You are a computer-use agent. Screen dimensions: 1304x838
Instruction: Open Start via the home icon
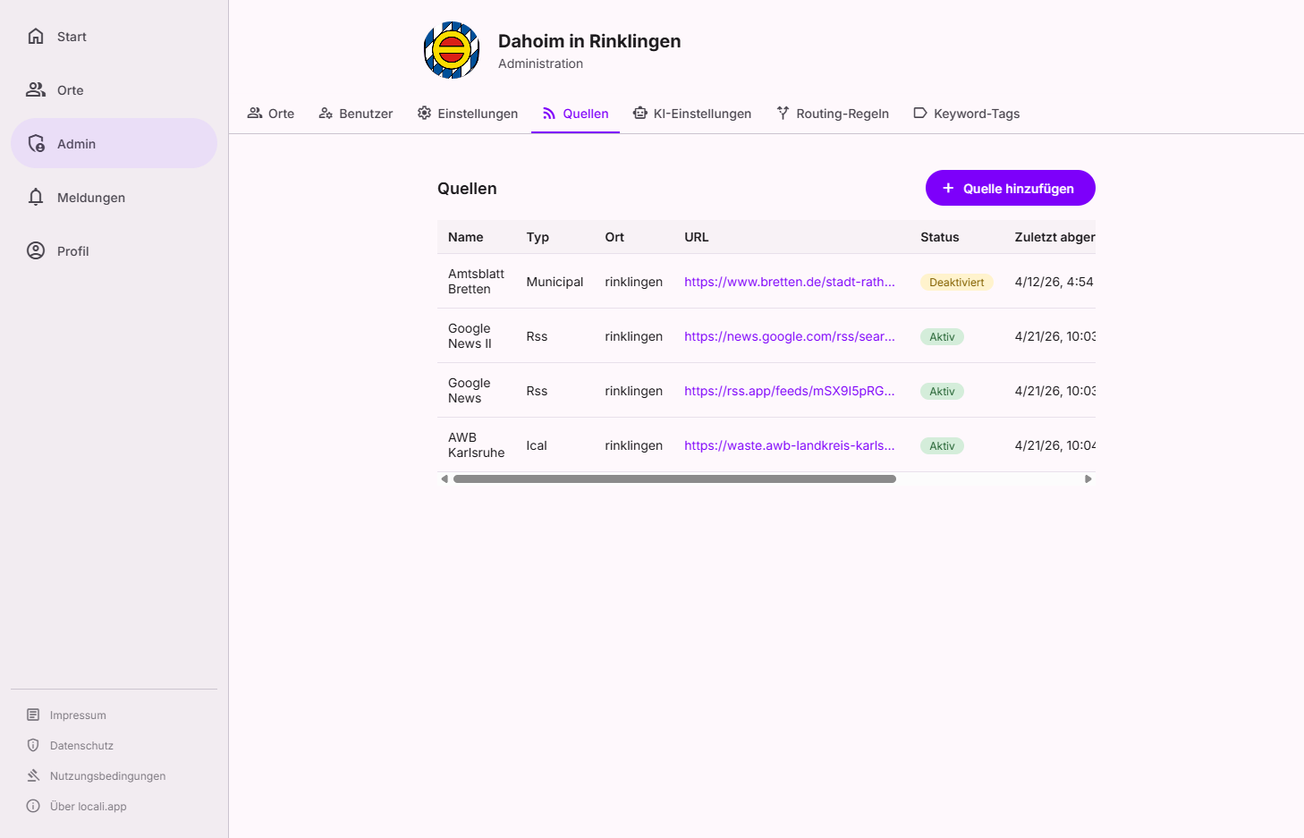[36, 36]
